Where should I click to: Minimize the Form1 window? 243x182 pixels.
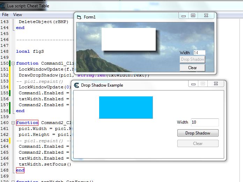tap(184, 16)
